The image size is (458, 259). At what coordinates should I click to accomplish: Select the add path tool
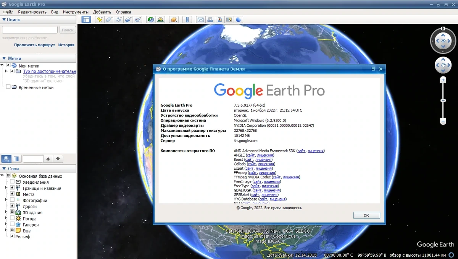[x=119, y=19]
